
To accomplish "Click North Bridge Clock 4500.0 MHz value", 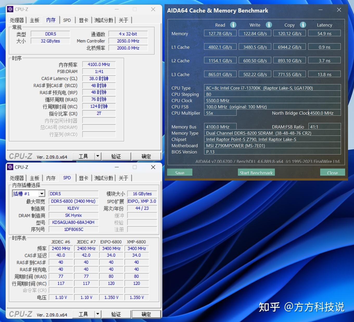I will [325, 113].
